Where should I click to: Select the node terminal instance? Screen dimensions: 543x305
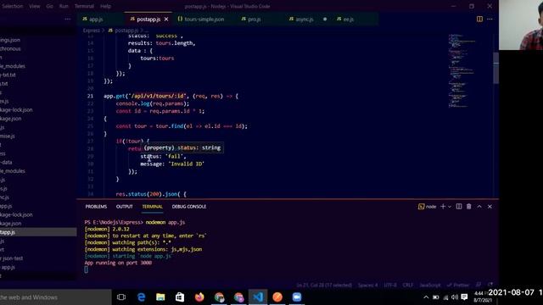pyautogui.click(x=428, y=207)
